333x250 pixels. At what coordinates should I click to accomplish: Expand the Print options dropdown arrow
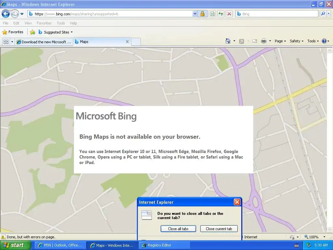270,41
